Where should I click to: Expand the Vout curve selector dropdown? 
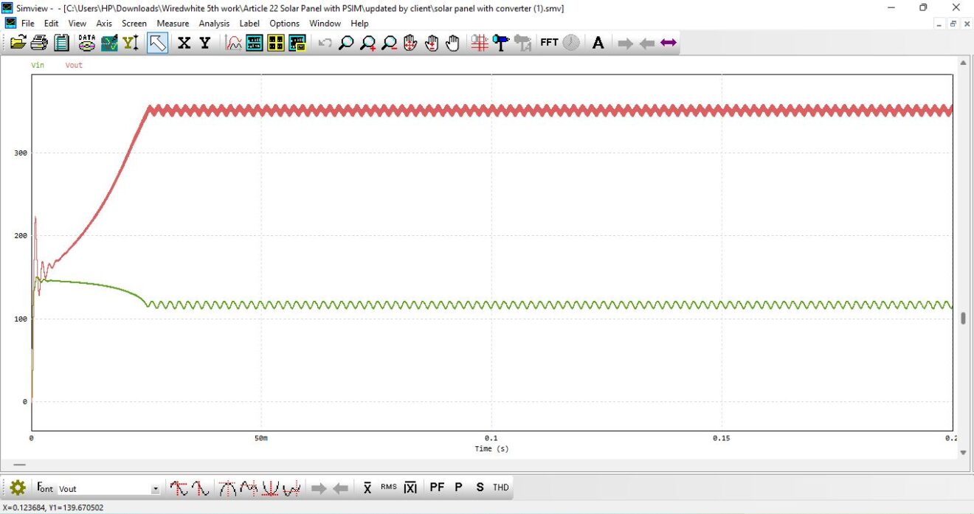pyautogui.click(x=155, y=487)
